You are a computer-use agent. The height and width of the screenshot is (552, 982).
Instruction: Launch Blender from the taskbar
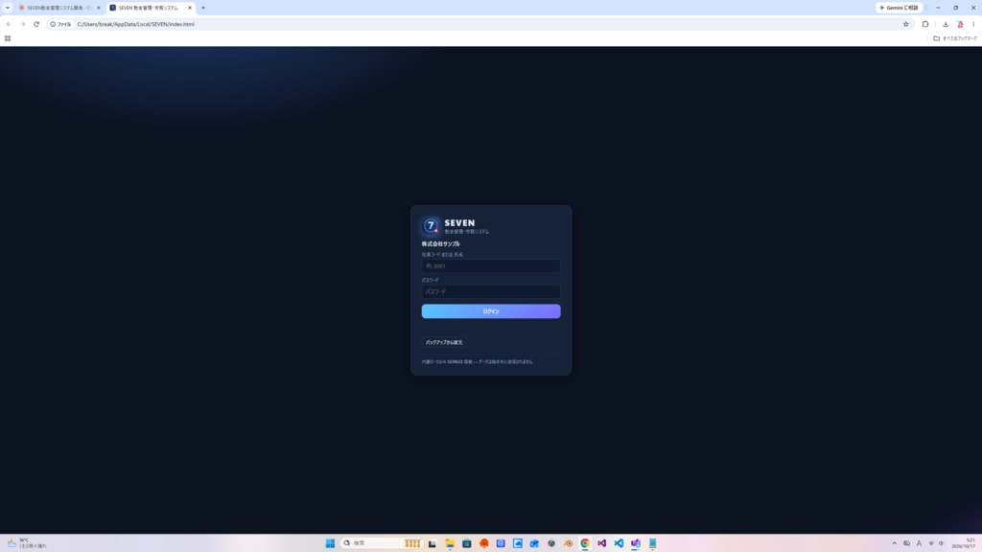[568, 543]
